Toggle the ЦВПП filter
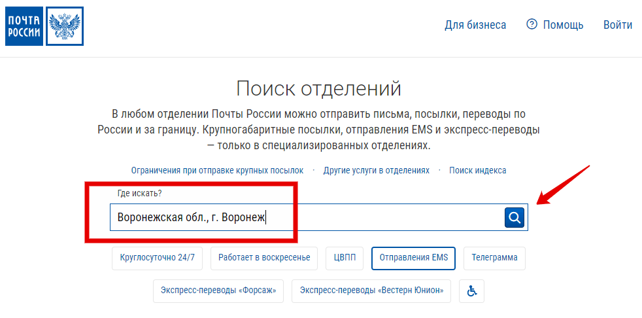 [345, 258]
